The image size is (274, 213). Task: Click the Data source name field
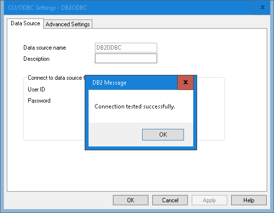click(x=126, y=48)
